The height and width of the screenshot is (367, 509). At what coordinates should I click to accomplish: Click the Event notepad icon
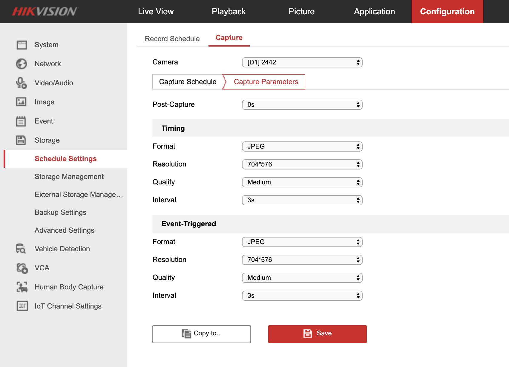pyautogui.click(x=22, y=121)
